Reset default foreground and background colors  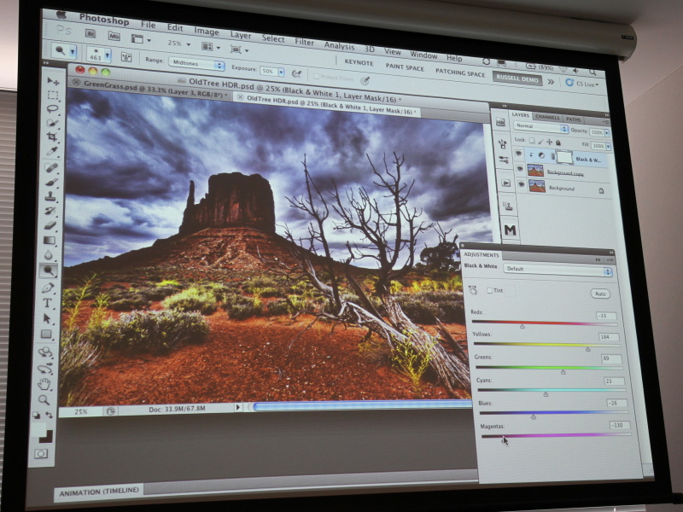(x=36, y=416)
